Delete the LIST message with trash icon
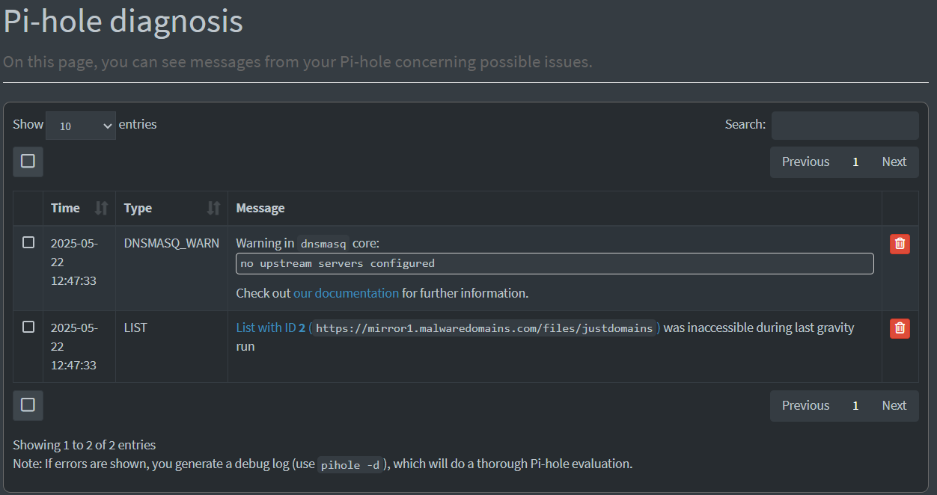Viewport: 937px width, 495px height. (900, 328)
